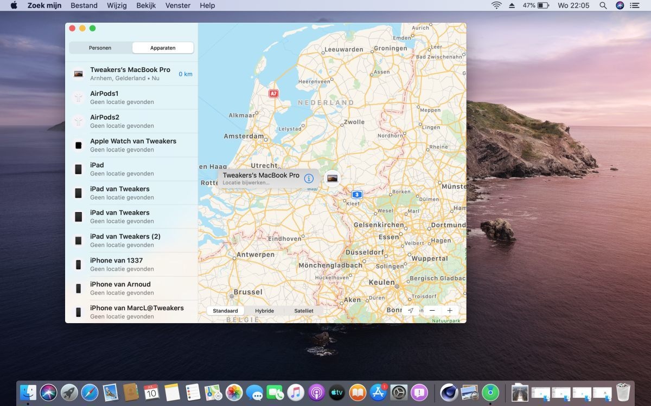Screen dimensions: 651x406
Task: Switch to the Apparaten tab
Action: point(163,48)
